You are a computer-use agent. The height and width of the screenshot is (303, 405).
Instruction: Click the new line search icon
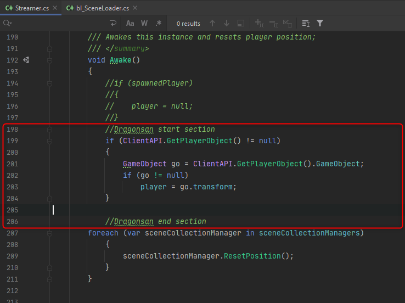point(114,24)
